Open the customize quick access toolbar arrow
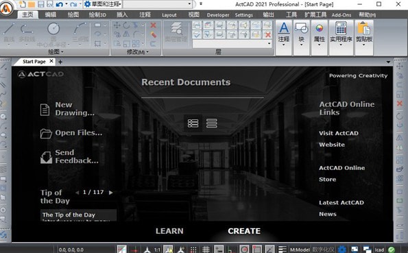 [201, 4]
